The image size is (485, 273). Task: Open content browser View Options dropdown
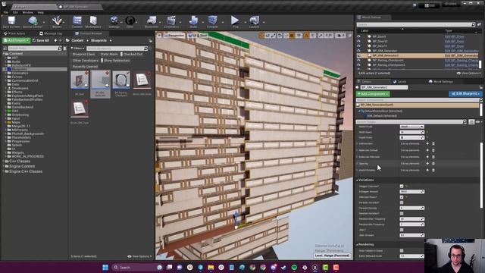[139, 256]
